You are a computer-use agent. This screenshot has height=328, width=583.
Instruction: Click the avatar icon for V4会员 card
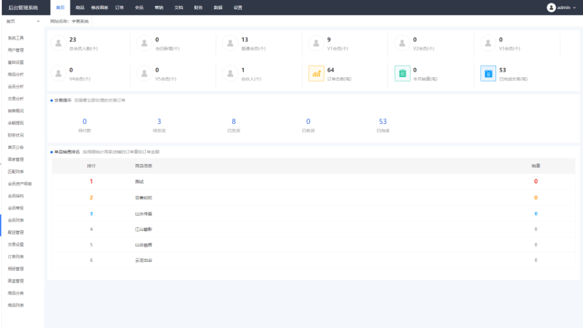pos(58,74)
